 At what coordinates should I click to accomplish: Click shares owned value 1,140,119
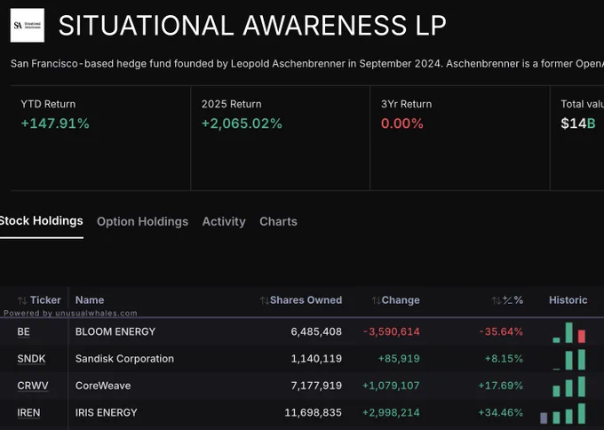coord(316,359)
